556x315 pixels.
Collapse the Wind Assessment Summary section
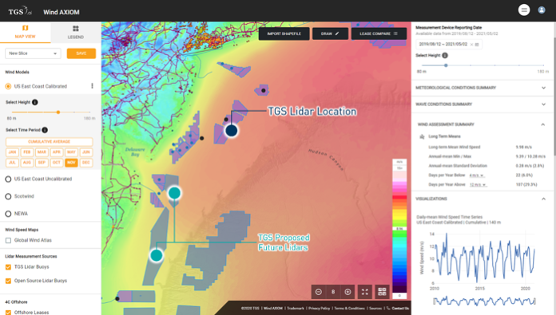click(x=542, y=124)
